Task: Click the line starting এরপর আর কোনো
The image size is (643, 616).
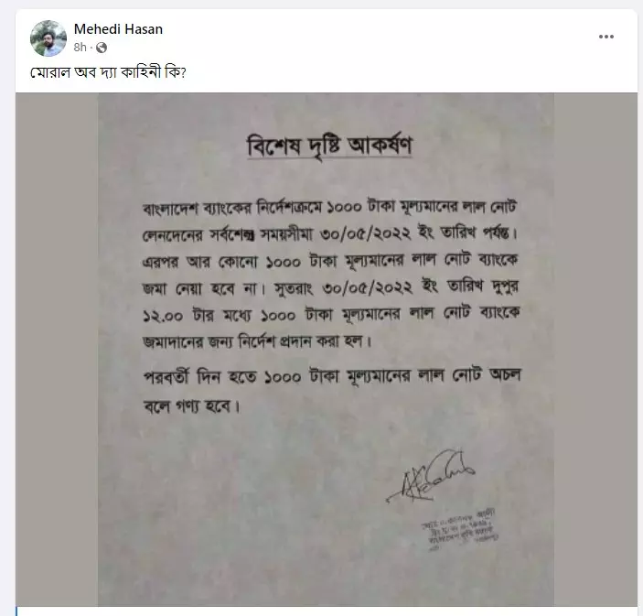Action: click(x=330, y=261)
